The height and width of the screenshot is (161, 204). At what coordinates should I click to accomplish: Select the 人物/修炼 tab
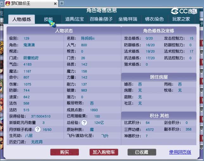[x=22, y=19]
